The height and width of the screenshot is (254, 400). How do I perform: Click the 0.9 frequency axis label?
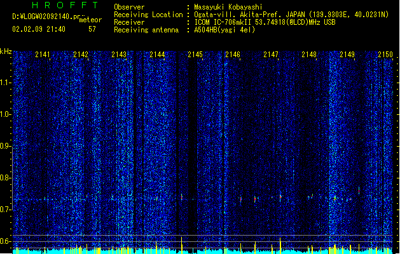tap(6, 146)
